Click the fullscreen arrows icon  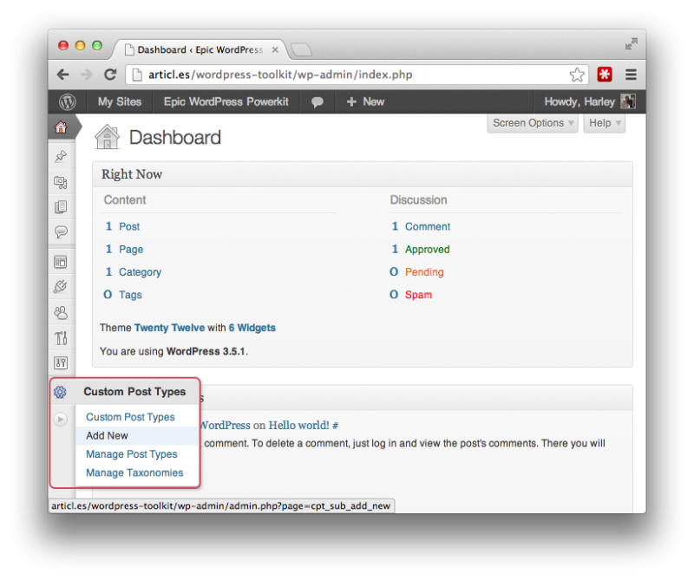pos(632,44)
